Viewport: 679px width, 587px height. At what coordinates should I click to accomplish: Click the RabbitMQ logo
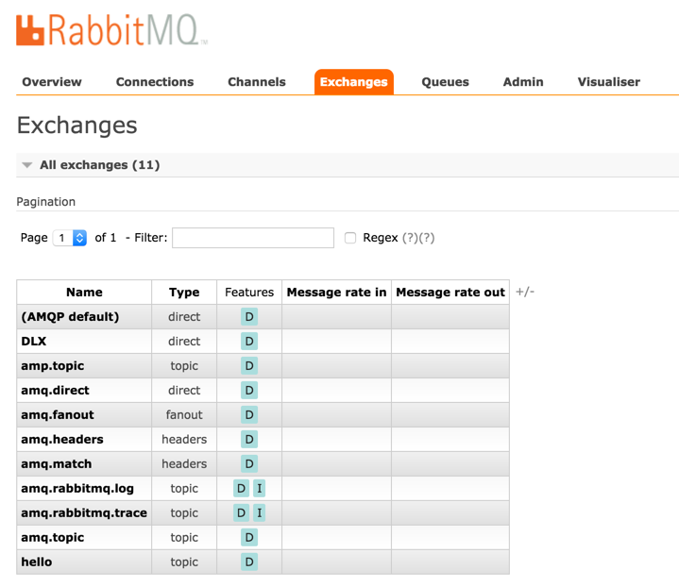click(x=111, y=30)
